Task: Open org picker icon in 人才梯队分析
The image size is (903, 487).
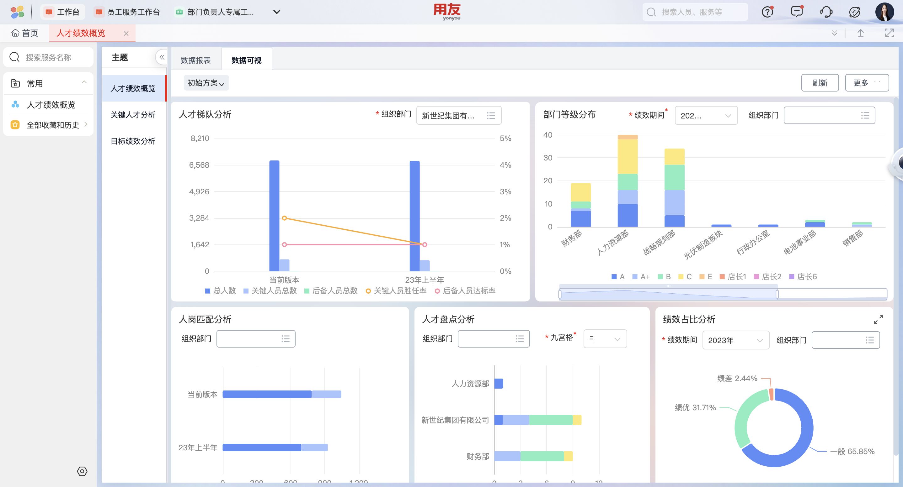Action: pos(491,116)
